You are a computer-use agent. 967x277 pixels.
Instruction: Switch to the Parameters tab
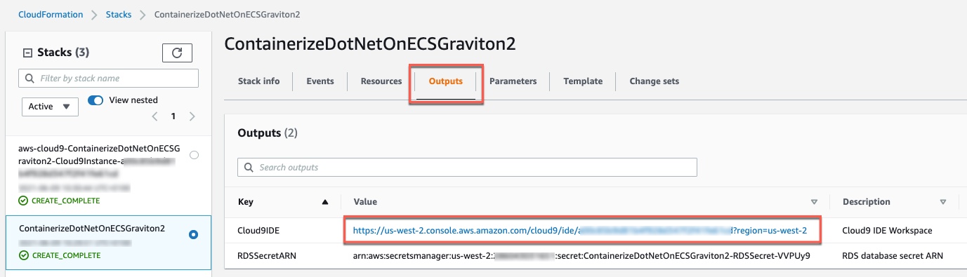point(513,81)
